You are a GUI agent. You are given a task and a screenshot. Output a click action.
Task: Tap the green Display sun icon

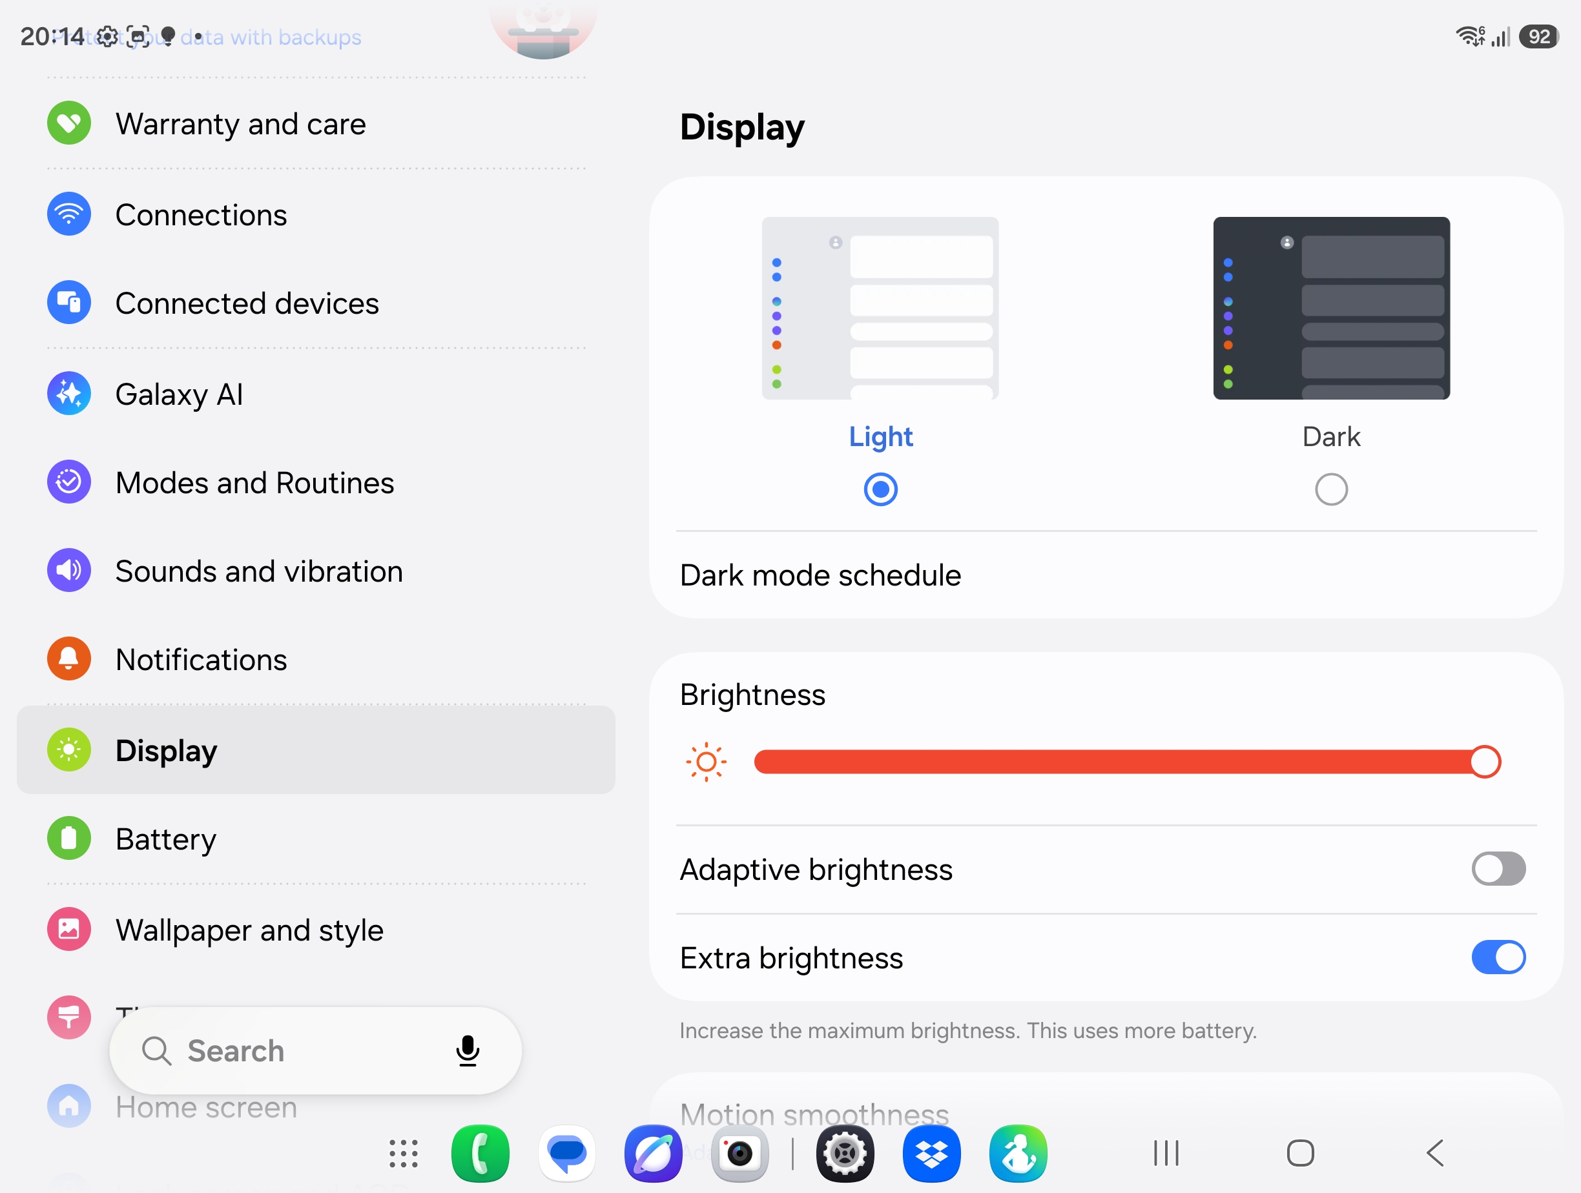pyautogui.click(x=68, y=749)
